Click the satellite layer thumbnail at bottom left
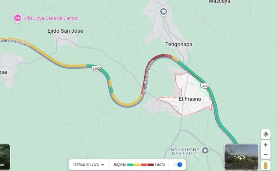 pyautogui.click(x=5, y=157)
